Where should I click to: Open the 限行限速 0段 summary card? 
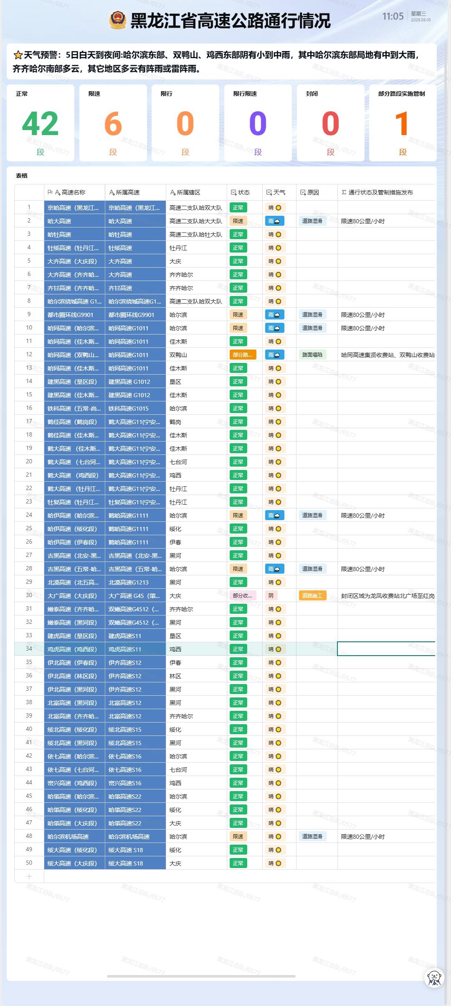pyautogui.click(x=258, y=123)
